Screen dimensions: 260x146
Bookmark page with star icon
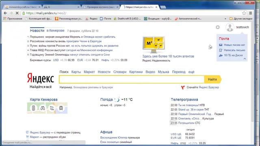pos(244,13)
